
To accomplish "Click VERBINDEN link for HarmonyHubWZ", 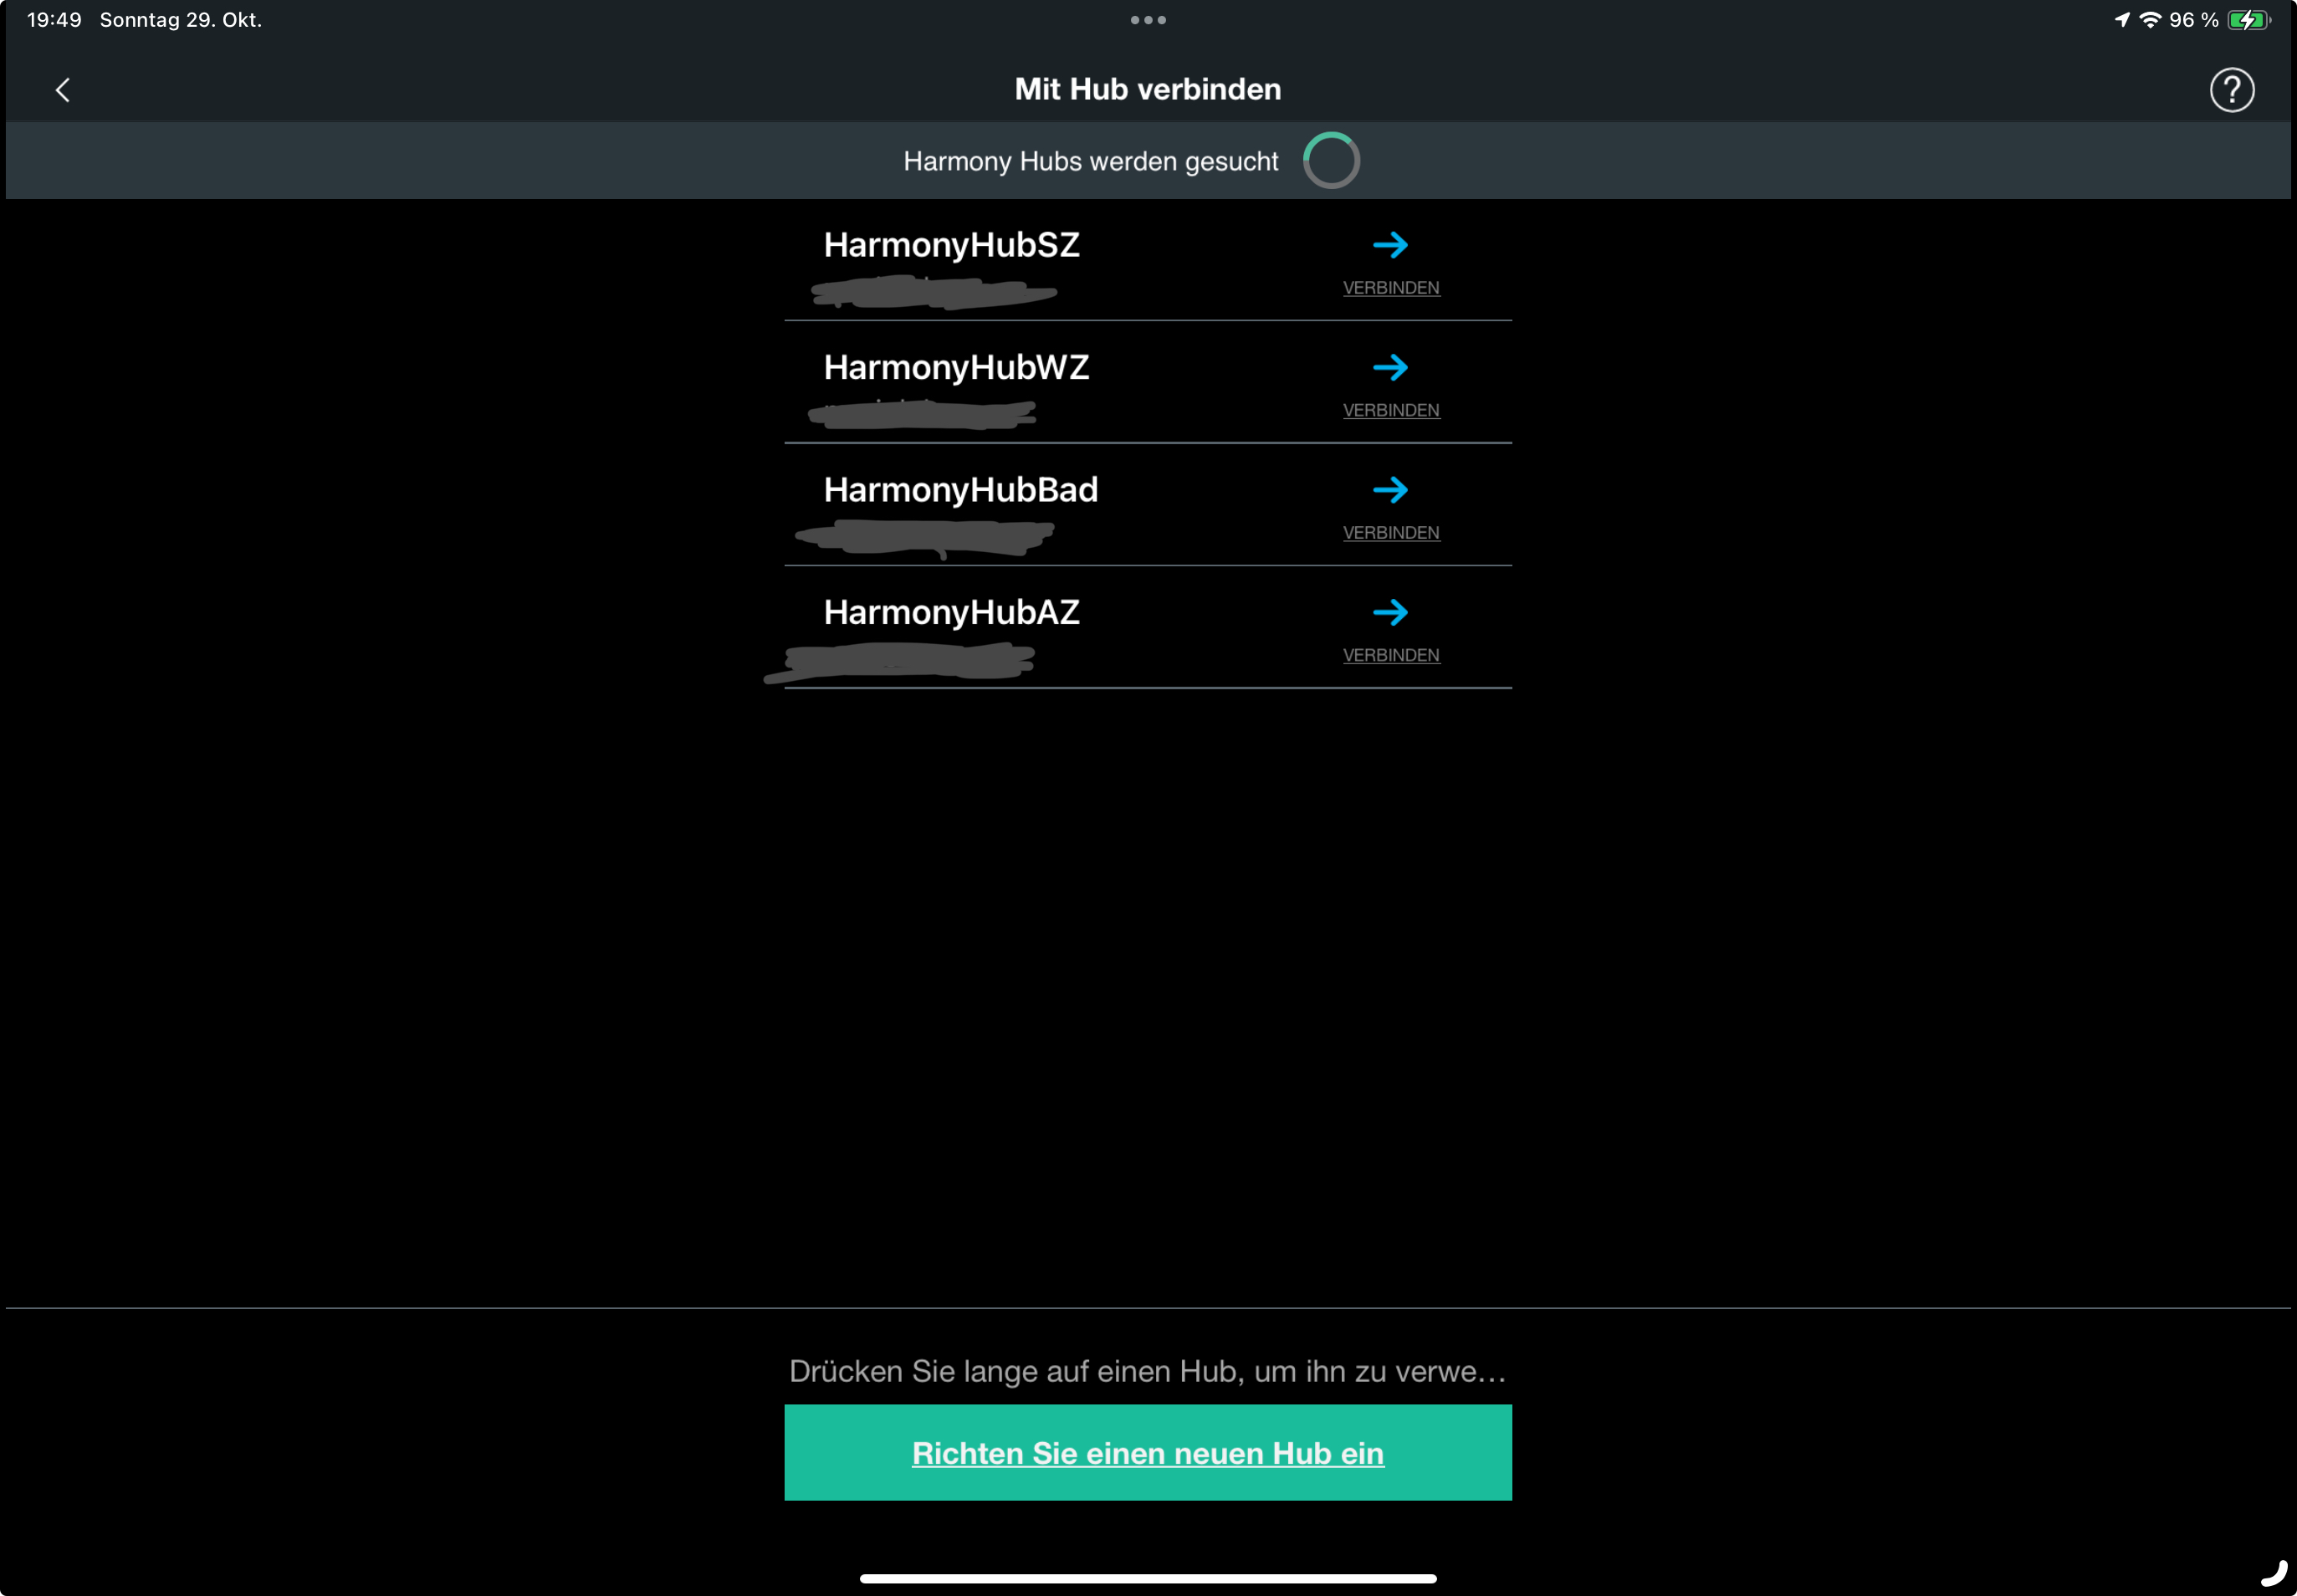I will point(1391,410).
